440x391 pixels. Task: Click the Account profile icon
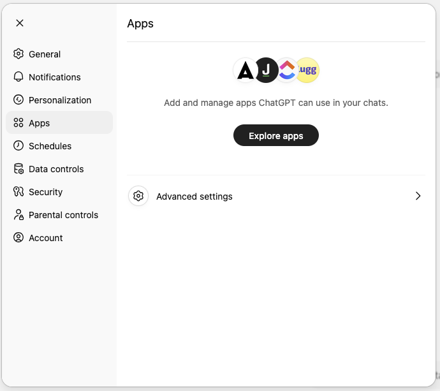[18, 237]
